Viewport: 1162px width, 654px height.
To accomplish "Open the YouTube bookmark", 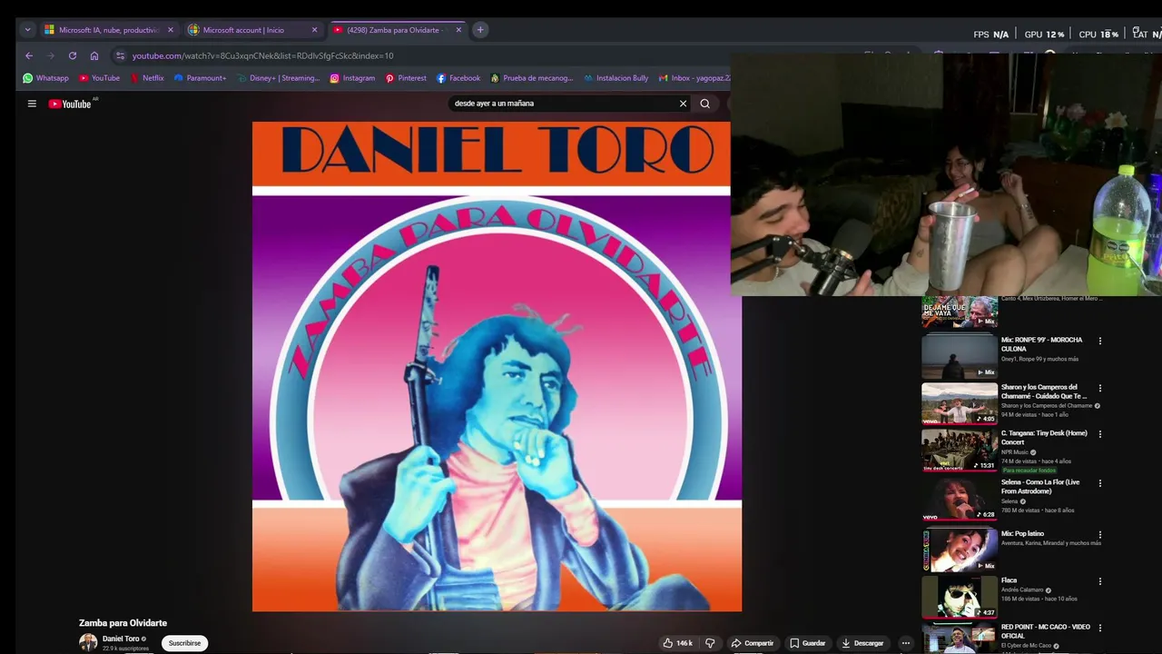I will 100,78.
